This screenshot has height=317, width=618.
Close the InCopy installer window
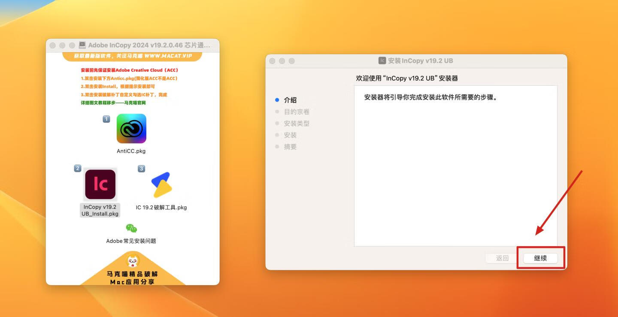[272, 61]
